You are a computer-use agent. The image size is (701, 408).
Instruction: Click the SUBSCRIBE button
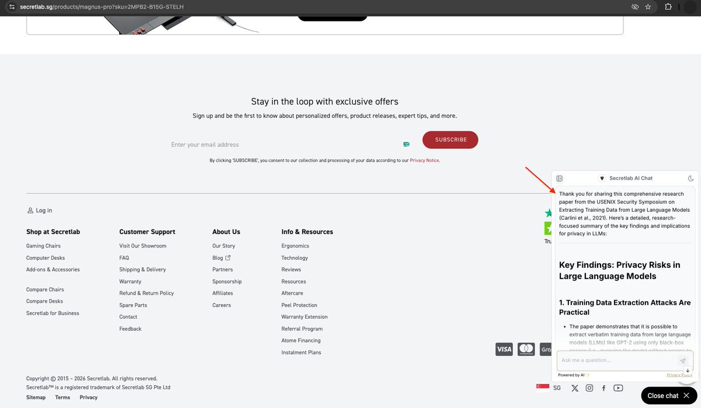click(450, 140)
